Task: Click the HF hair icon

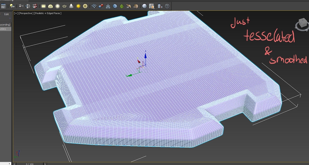Action: pyautogui.click(x=129, y=6)
